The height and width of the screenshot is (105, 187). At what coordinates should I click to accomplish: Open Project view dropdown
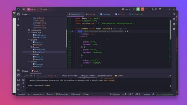point(26,14)
